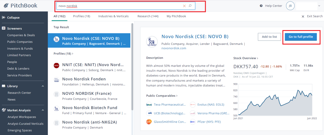Open Teva Pharmaceutical comparable link
The image size is (324, 135).
pos(170,105)
